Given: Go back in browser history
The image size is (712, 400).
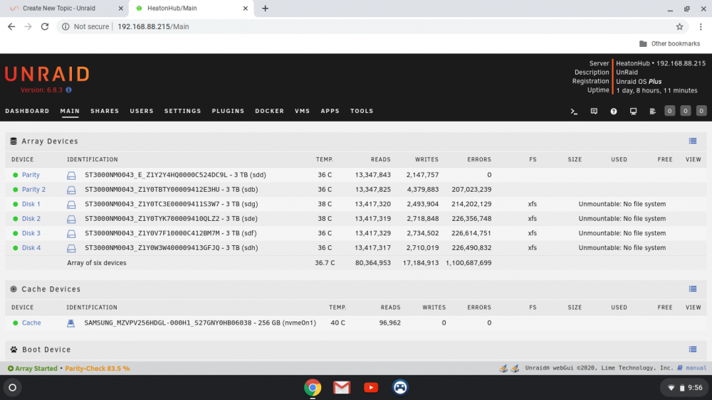Looking at the screenshot, I should pos(11,27).
